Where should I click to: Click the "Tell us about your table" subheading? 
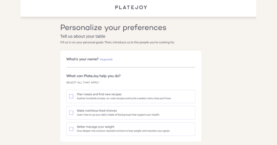[83, 36]
